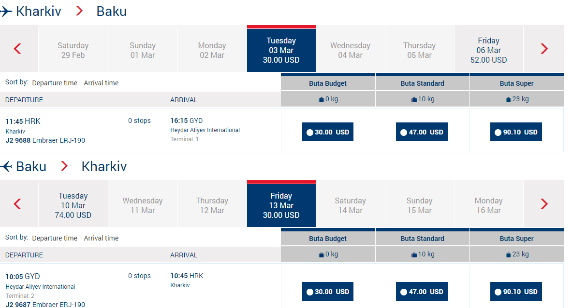
Task: Show earlier dates for Baku to Kharkiv
Action: point(17,204)
